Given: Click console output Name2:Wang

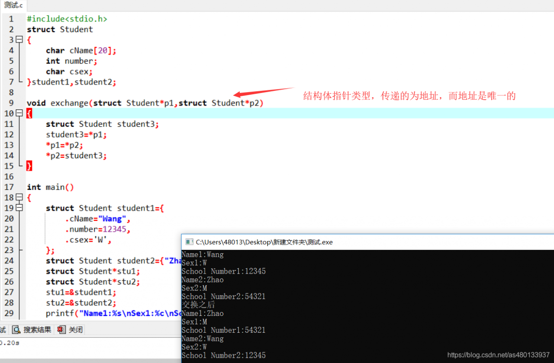Looking at the screenshot, I should 203,339.
